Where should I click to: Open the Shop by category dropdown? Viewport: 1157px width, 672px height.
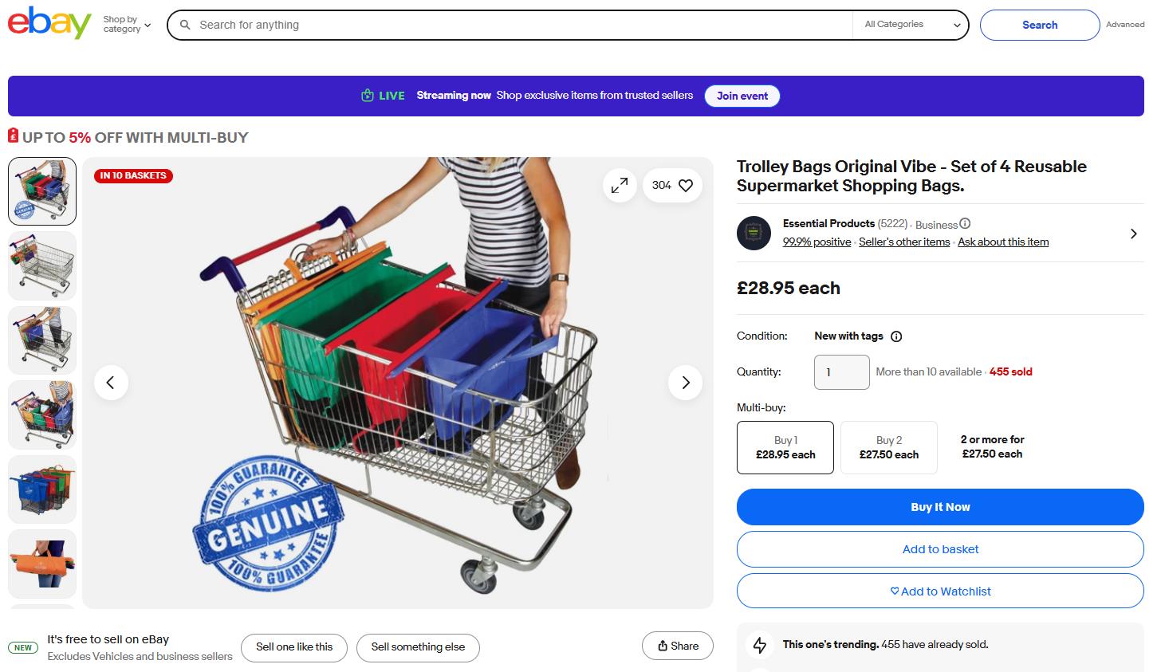click(127, 25)
